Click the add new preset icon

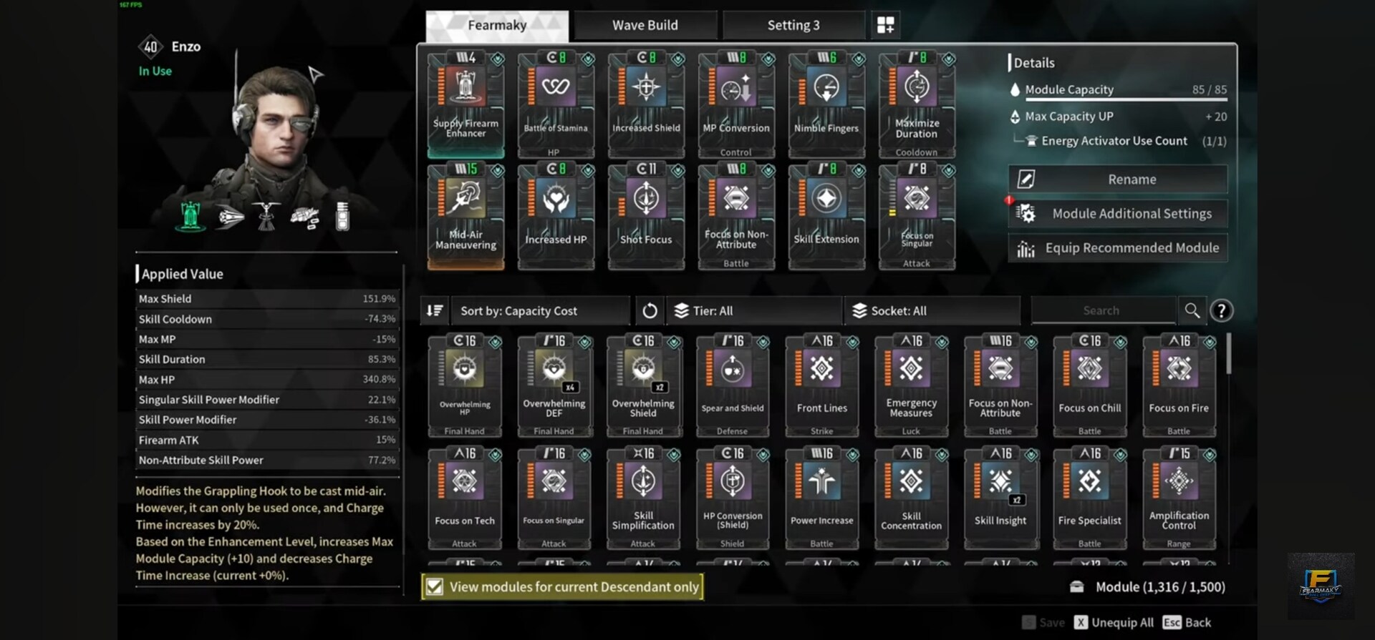coord(885,25)
